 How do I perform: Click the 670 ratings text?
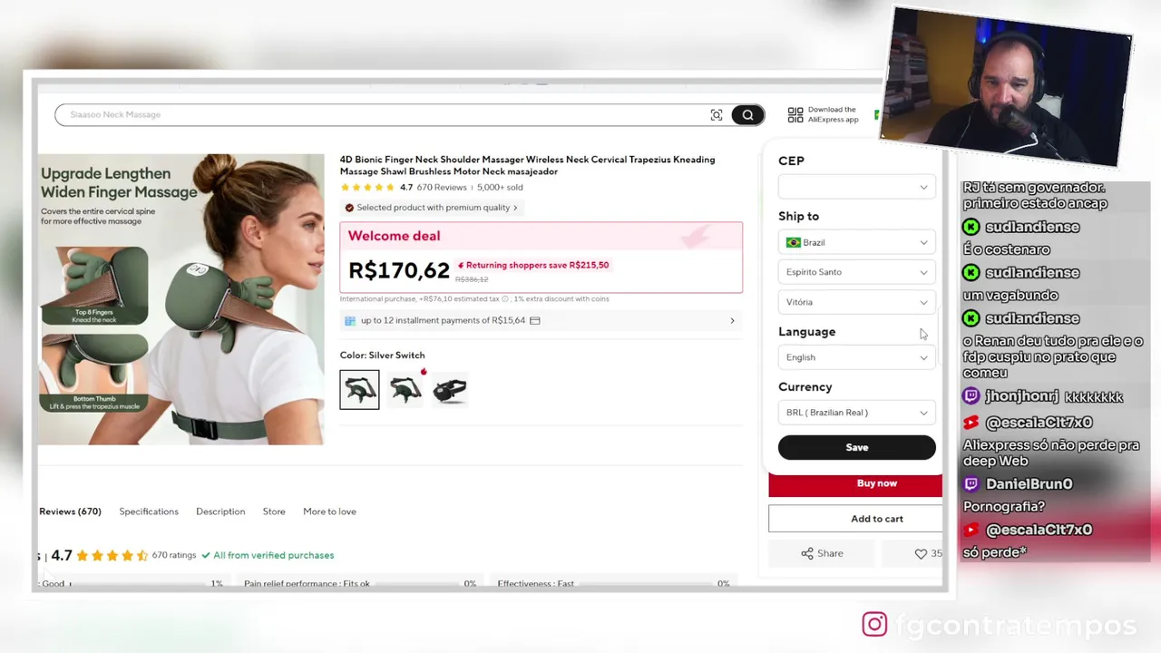(x=174, y=555)
